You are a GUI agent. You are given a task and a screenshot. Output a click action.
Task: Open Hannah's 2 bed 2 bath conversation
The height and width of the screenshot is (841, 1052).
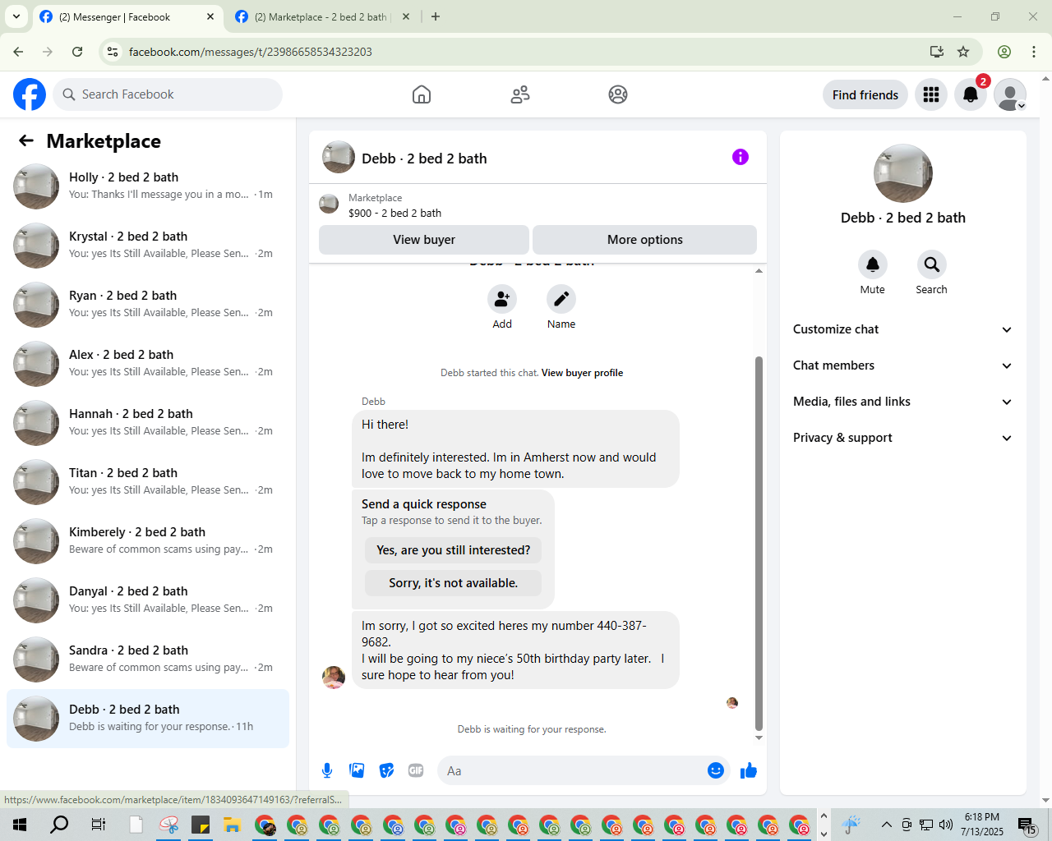coord(148,422)
